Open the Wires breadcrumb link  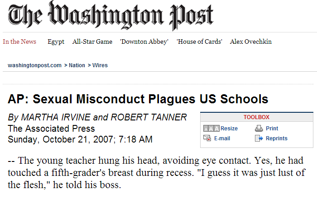click(100, 65)
